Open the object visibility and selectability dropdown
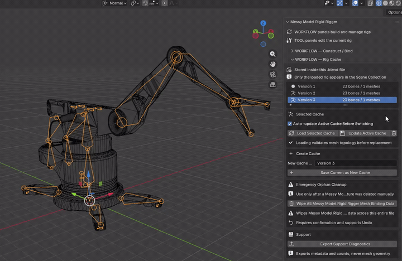The height and width of the screenshot is (261, 402). (x=329, y=3)
